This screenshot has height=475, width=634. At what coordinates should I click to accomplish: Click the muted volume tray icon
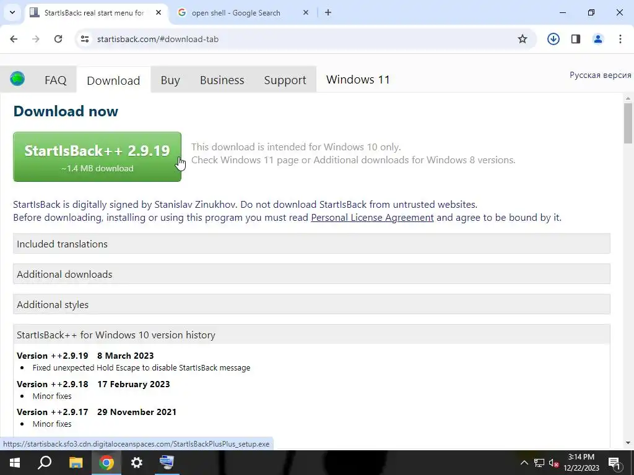554,463
